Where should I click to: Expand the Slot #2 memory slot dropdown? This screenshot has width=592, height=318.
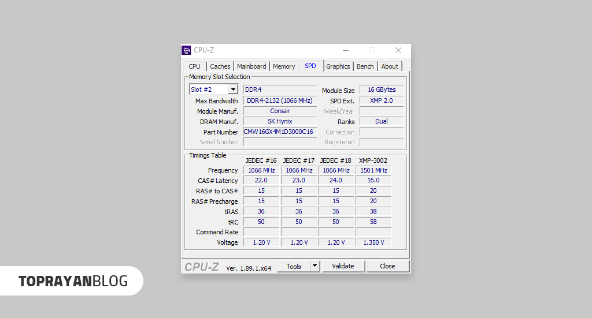coord(232,89)
